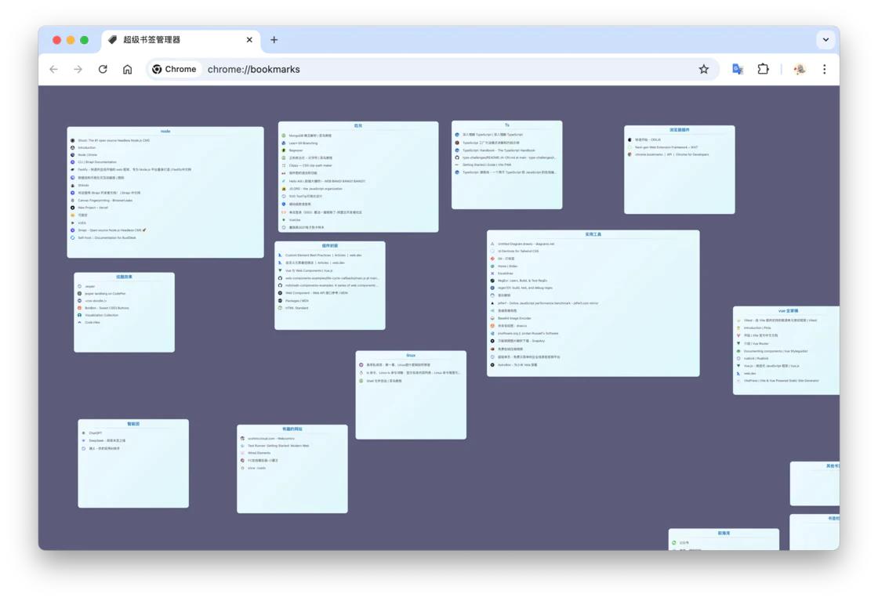
Task: Click the 实用工具 folder card title
Action: click(593, 234)
